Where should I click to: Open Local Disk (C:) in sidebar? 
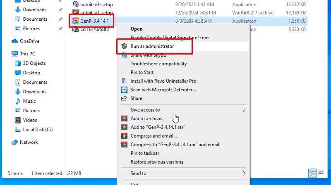click(38, 129)
